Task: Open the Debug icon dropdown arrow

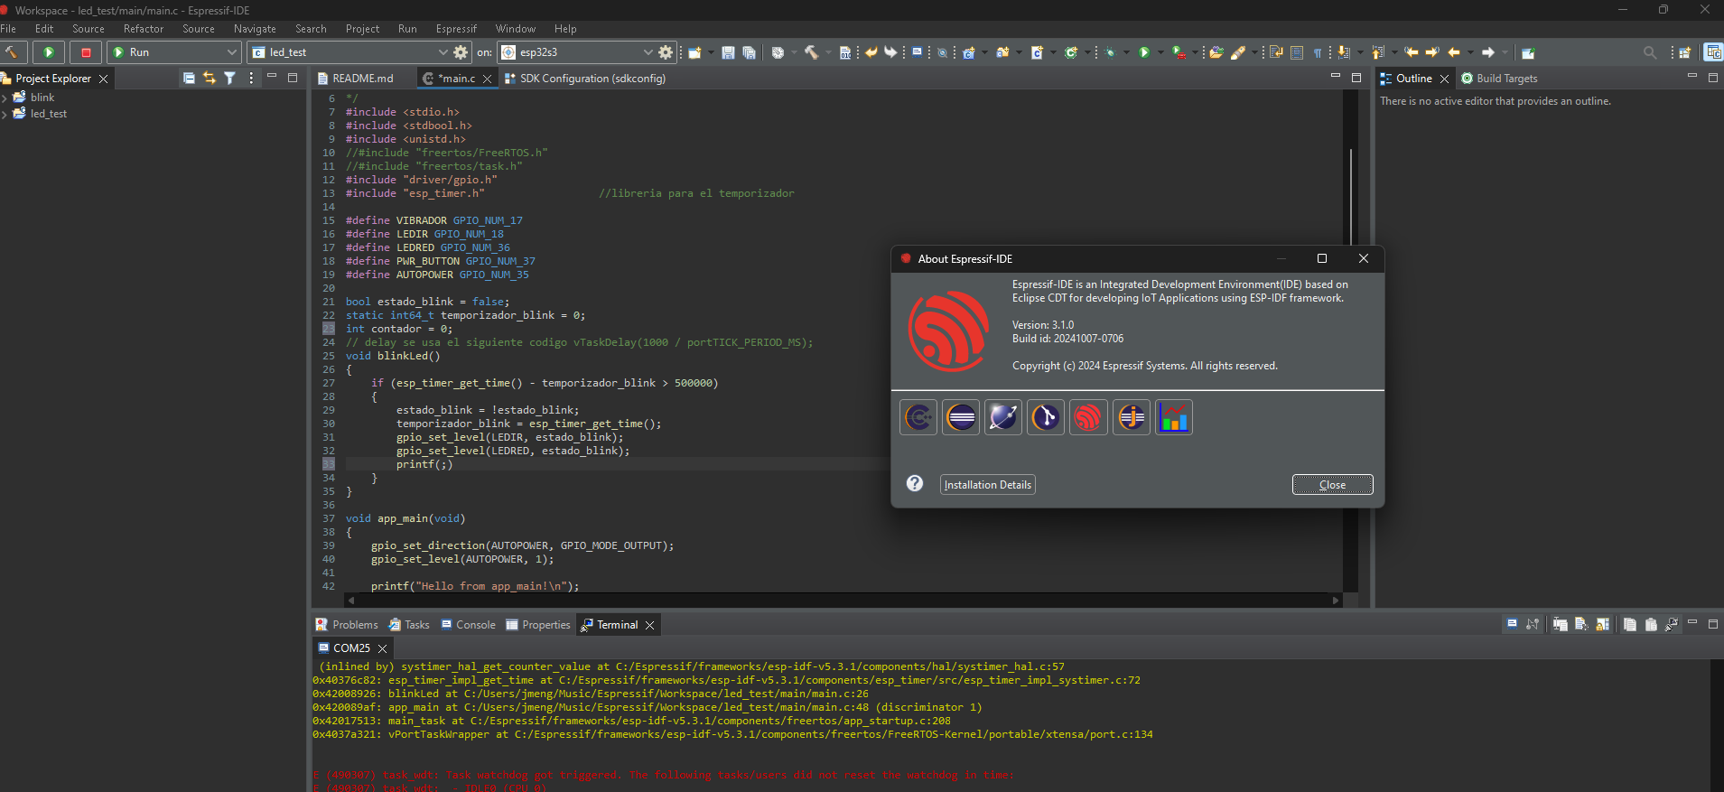Action: (1126, 52)
